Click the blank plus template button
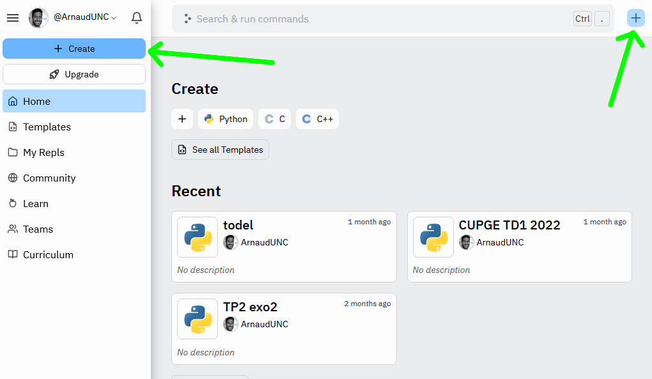Image resolution: width=652 pixels, height=379 pixels. click(182, 119)
